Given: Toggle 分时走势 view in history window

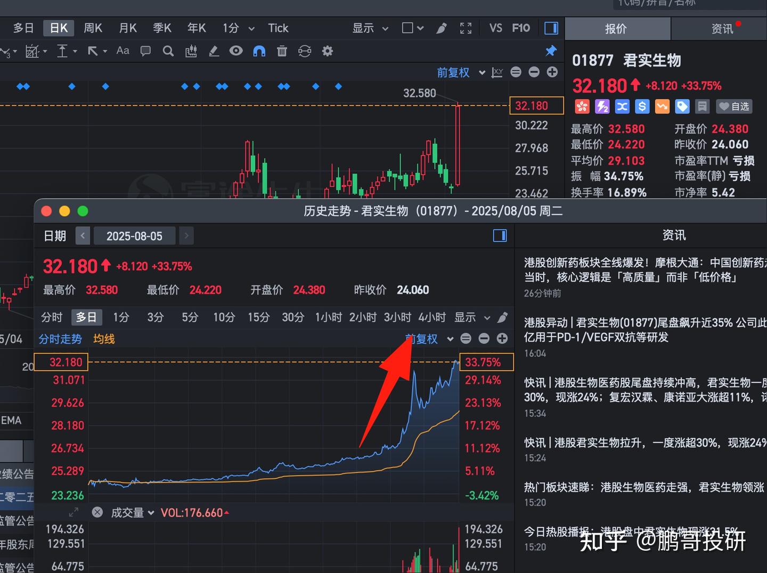Looking at the screenshot, I should pos(60,339).
